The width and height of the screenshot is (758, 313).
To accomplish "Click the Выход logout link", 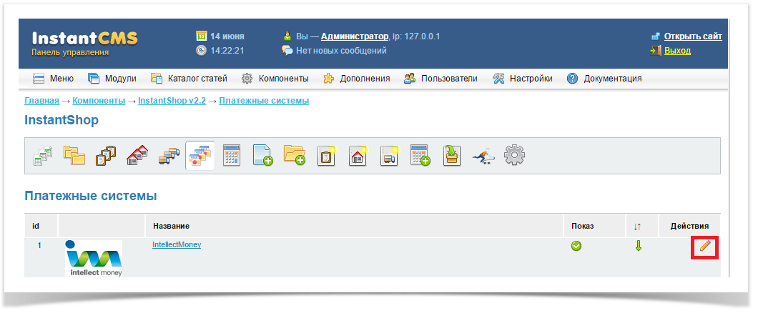I will [x=677, y=51].
